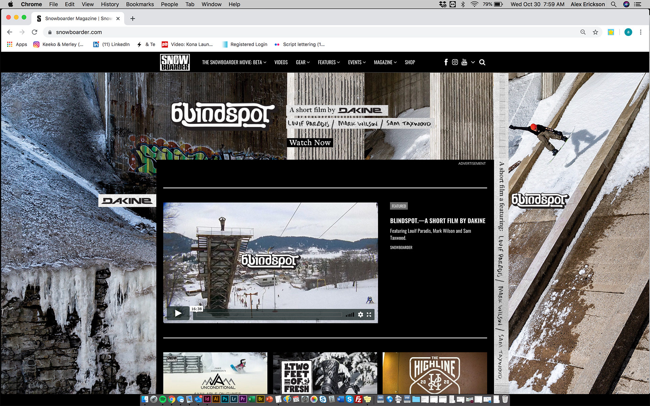Screen dimensions: 650x406
Task: Play the Blindspot featured video
Action: pos(178,313)
